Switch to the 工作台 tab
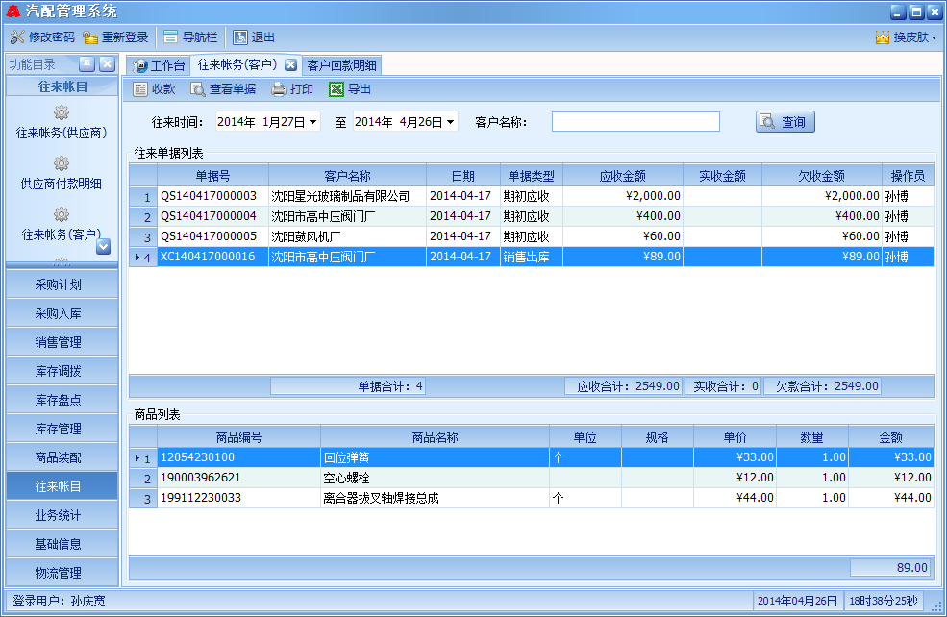The image size is (947, 617). click(160, 65)
